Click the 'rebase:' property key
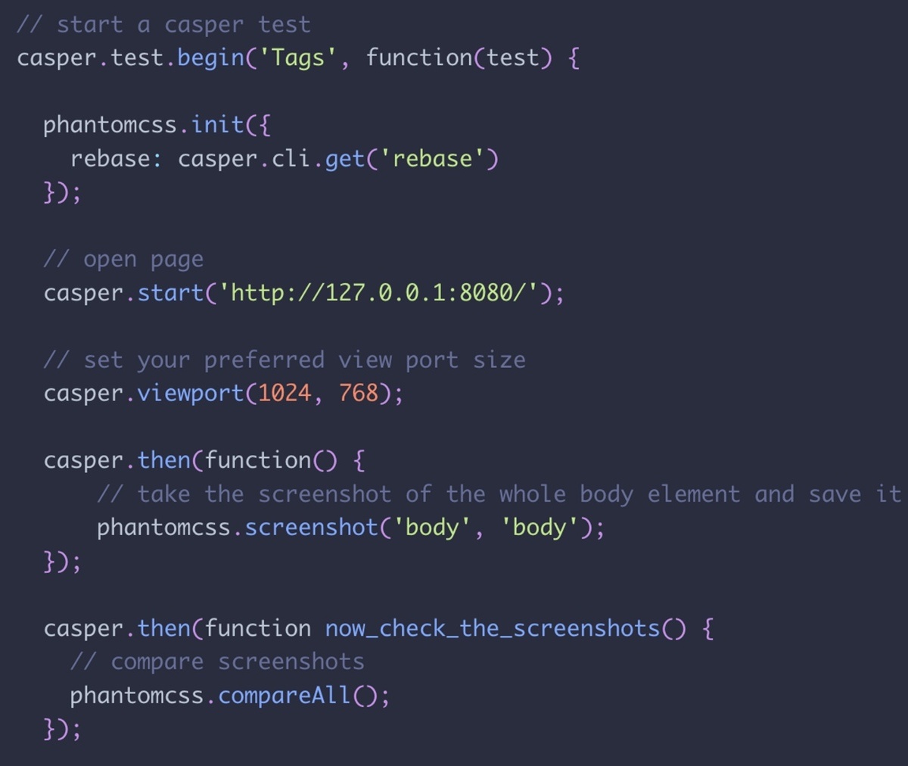908x766 pixels. tap(116, 159)
